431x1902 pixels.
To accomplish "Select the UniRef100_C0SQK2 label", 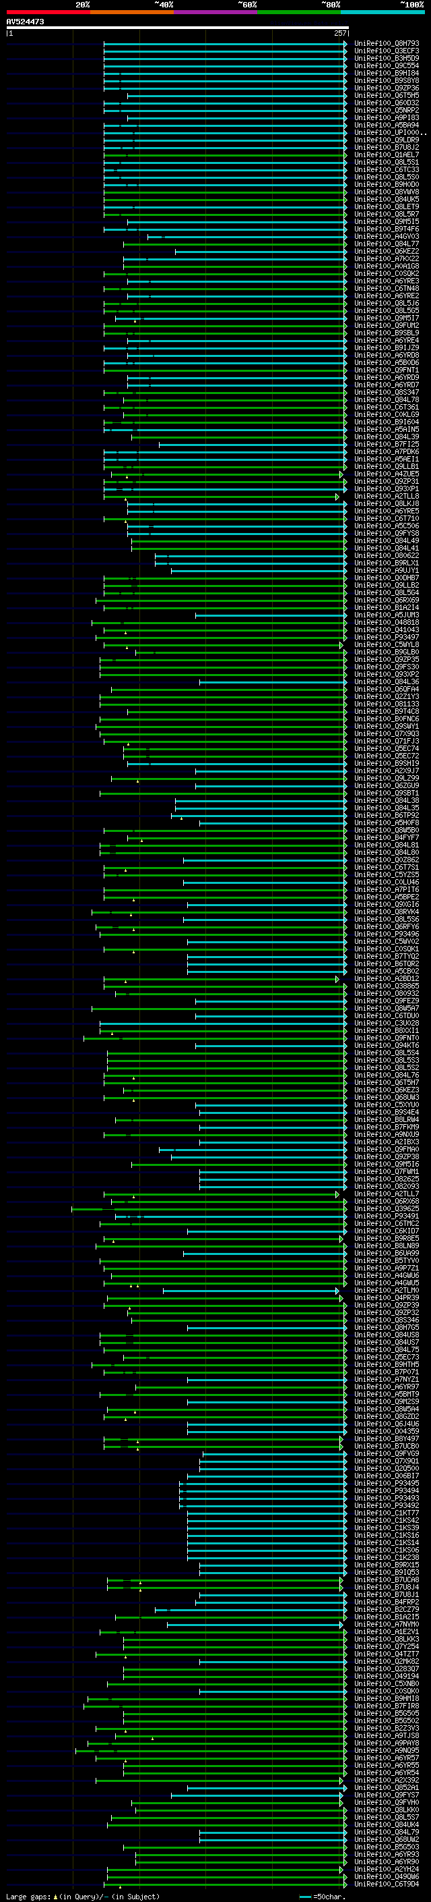I will tap(387, 274).
